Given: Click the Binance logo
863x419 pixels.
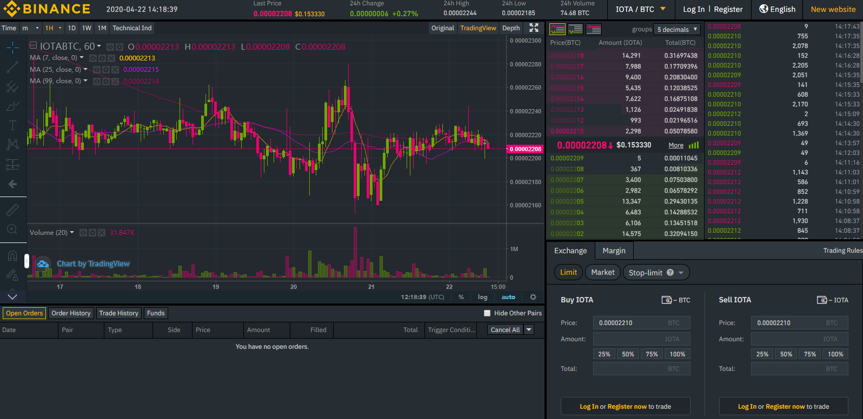Looking at the screenshot, I should click(47, 9).
